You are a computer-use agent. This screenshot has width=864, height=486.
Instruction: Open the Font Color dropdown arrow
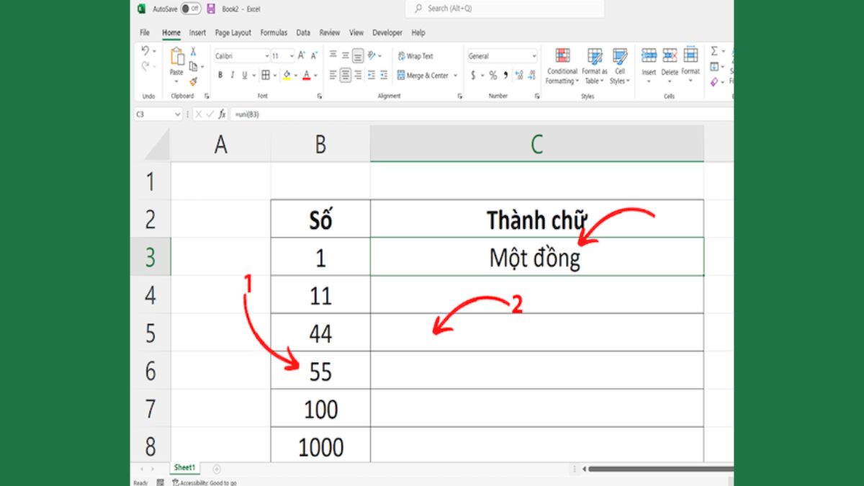(315, 75)
